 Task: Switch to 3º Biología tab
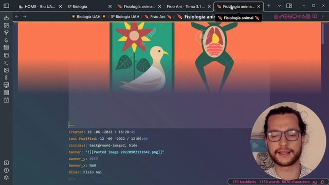pyautogui.click(x=77, y=7)
